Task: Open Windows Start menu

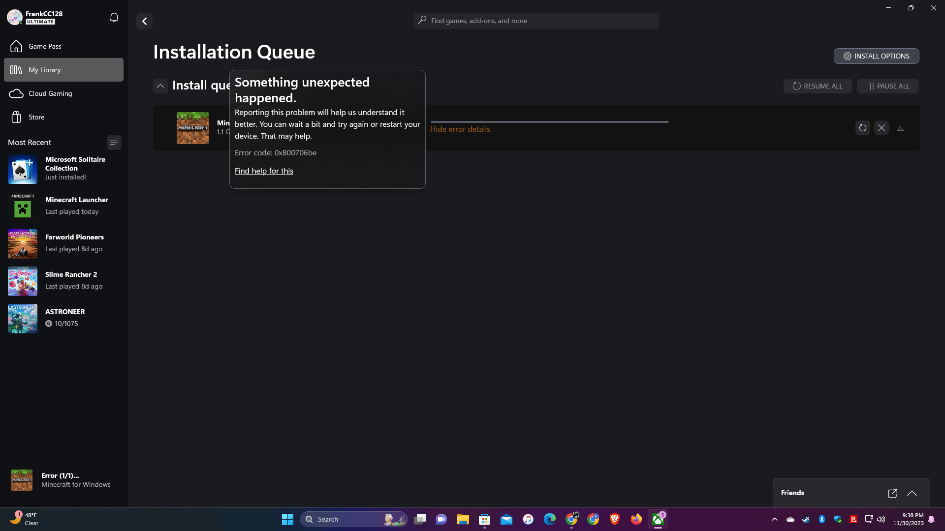Action: [287, 519]
